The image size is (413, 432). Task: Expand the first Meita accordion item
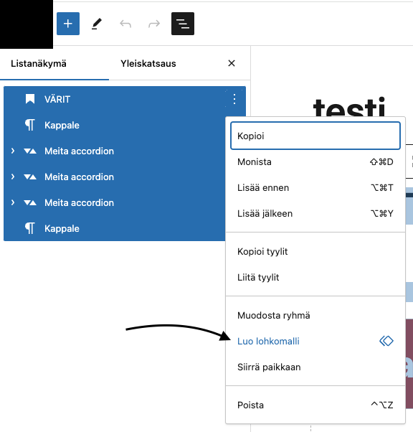(13, 151)
